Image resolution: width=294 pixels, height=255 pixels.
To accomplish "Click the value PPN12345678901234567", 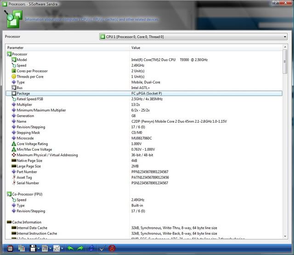I will tap(150, 172).
